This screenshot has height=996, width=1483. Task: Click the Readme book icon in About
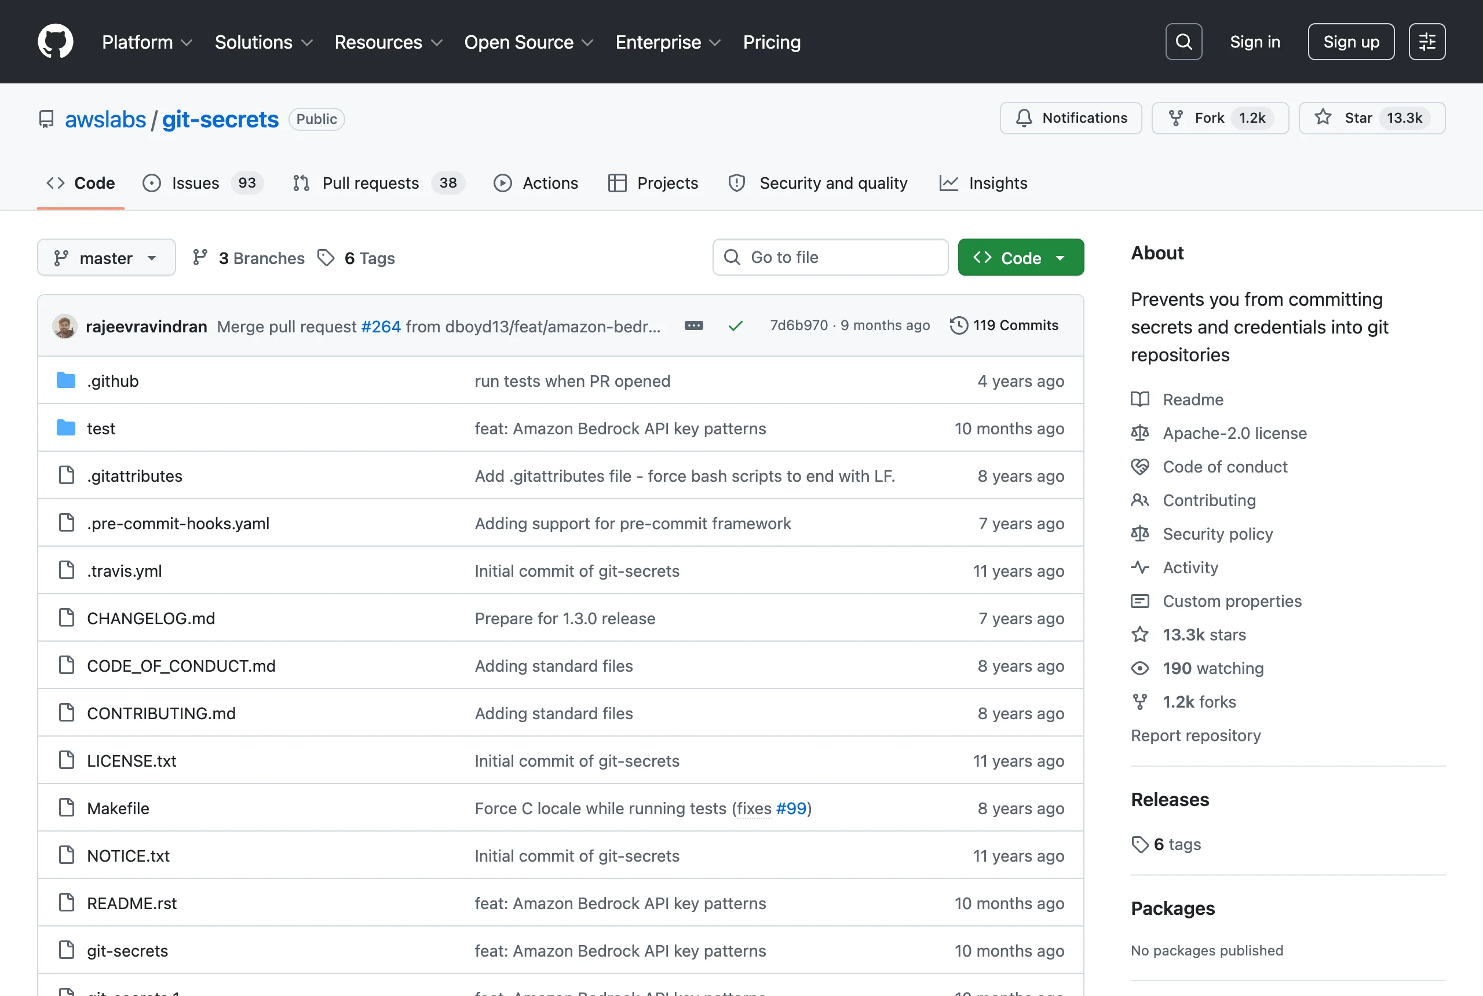point(1140,400)
